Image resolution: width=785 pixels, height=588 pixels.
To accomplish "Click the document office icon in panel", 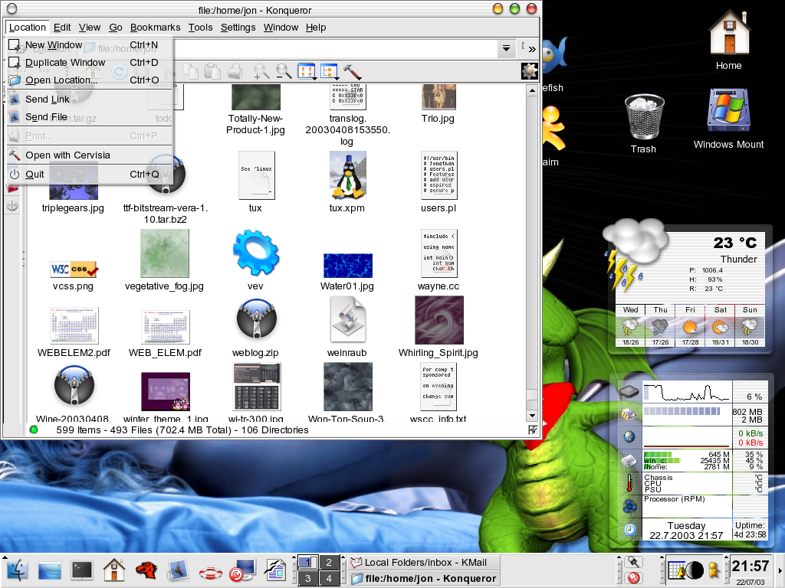I will [274, 570].
